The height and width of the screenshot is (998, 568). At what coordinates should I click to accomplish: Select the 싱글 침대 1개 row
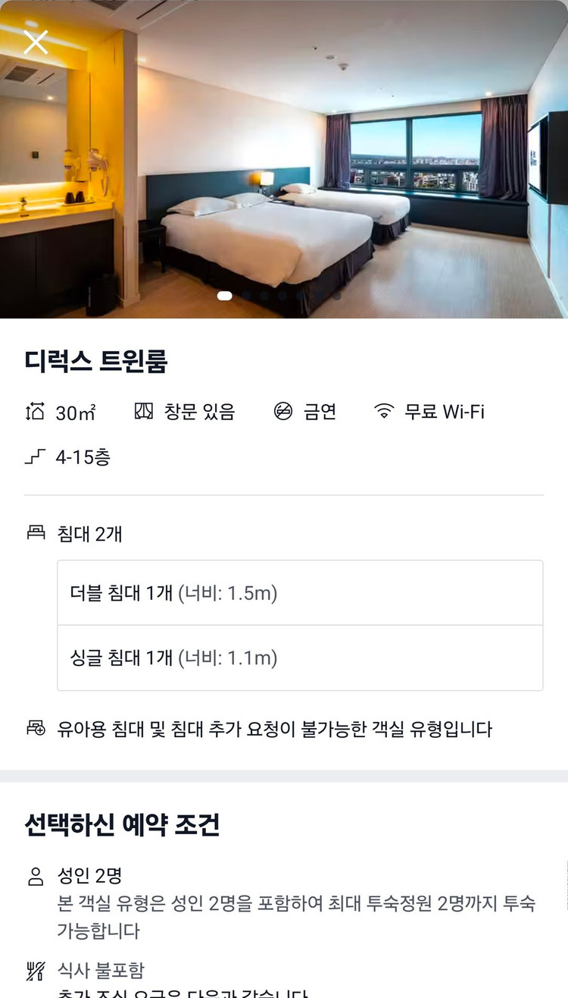(300, 657)
